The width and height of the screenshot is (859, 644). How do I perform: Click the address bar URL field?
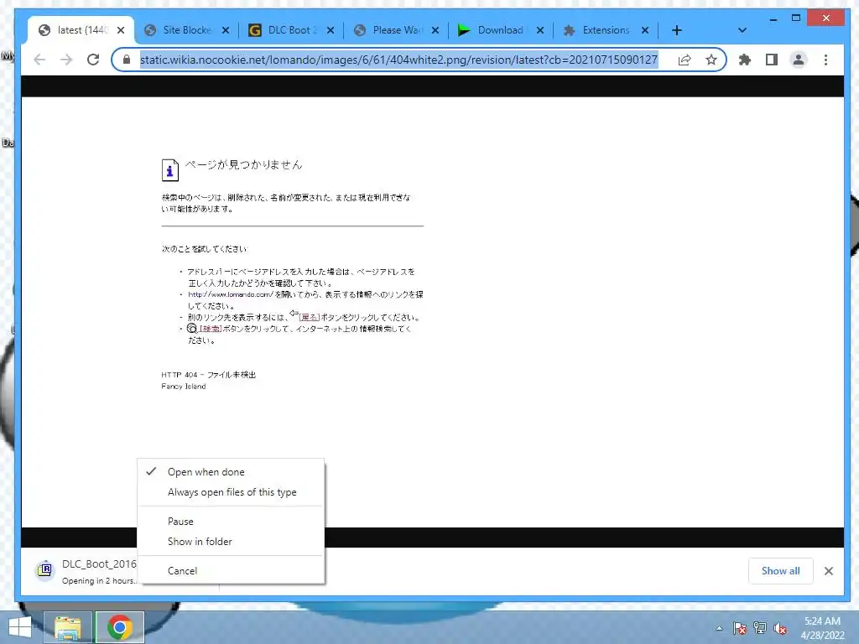tap(398, 60)
